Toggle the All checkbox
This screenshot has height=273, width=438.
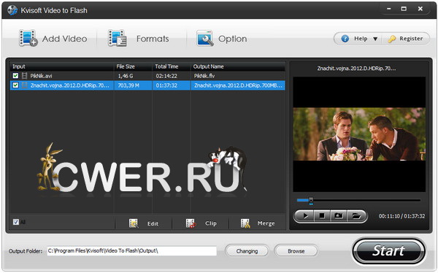[16, 222]
